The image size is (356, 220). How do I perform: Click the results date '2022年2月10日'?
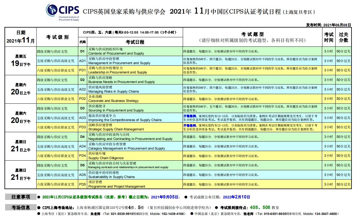236,197
